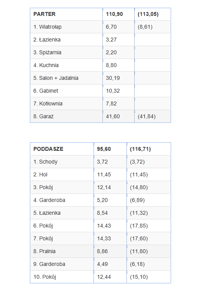Click the 110,90 total value cell
The image size is (199, 295).
119,14
